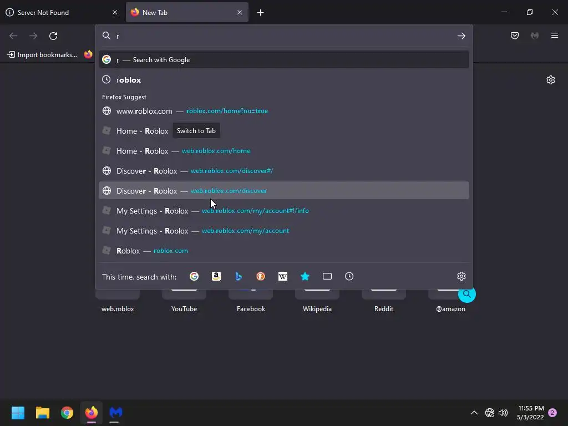568x426 pixels.
Task: Search this time with Amazon
Action: (216, 276)
